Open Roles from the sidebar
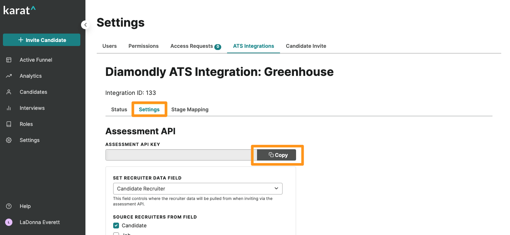510x235 pixels. point(26,124)
